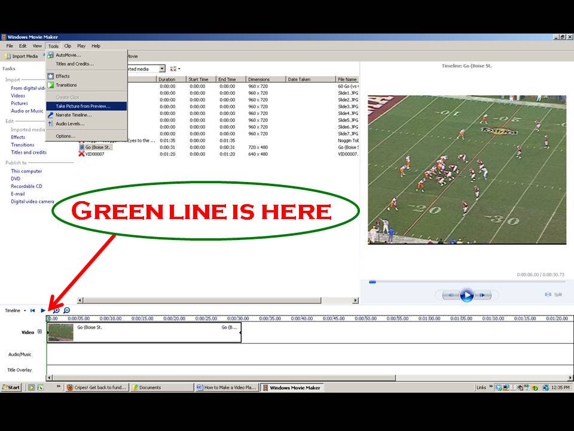Zoom out of the timeline
The height and width of the screenshot is (431, 574).
tap(66, 311)
